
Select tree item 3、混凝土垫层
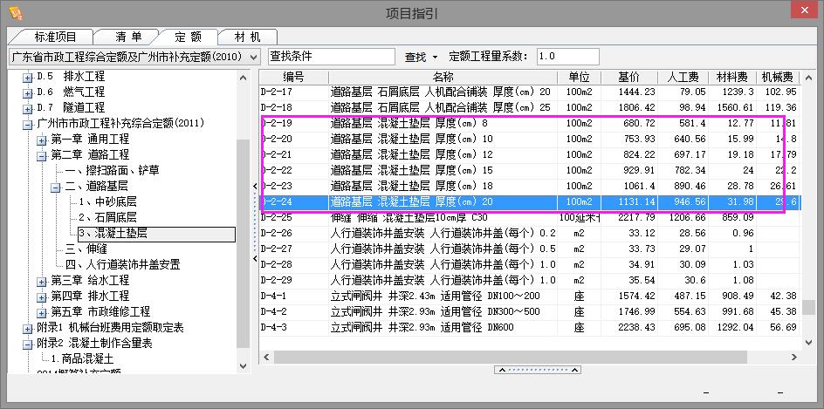pos(156,234)
